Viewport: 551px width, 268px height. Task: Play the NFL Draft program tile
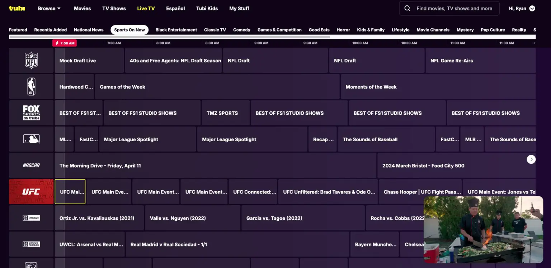pyautogui.click(x=275, y=61)
